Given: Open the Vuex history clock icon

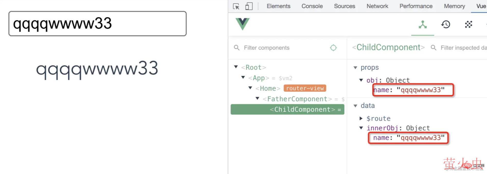Looking at the screenshot, I should point(446,24).
